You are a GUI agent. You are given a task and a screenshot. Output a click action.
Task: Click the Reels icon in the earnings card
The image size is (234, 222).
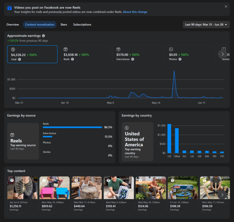click(66, 49)
